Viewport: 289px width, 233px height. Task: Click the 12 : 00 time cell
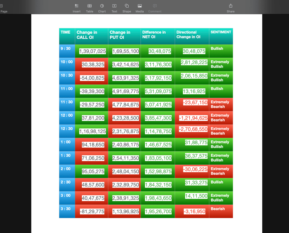[x=67, y=118]
